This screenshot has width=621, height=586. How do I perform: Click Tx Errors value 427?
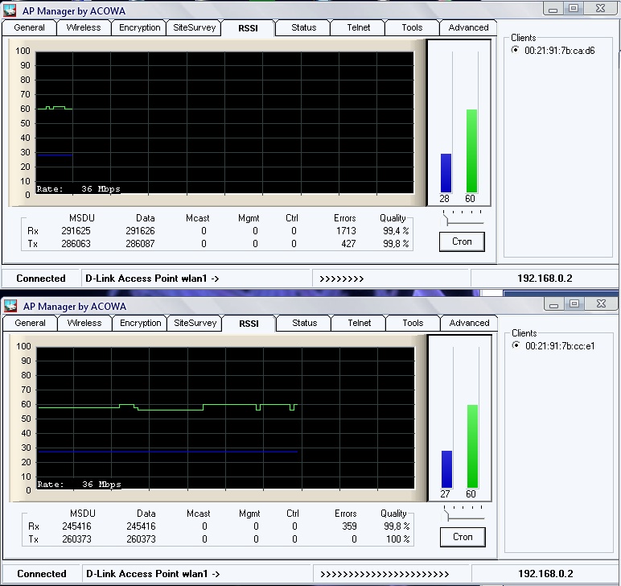click(348, 244)
